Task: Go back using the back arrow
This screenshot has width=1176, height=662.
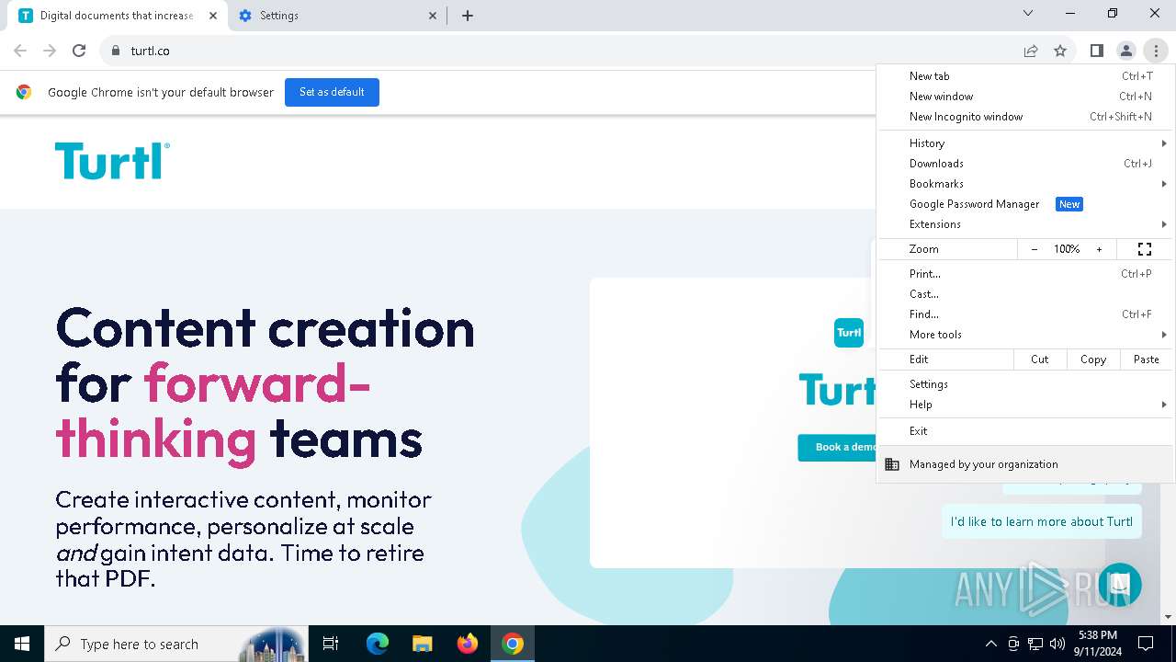Action: point(20,51)
